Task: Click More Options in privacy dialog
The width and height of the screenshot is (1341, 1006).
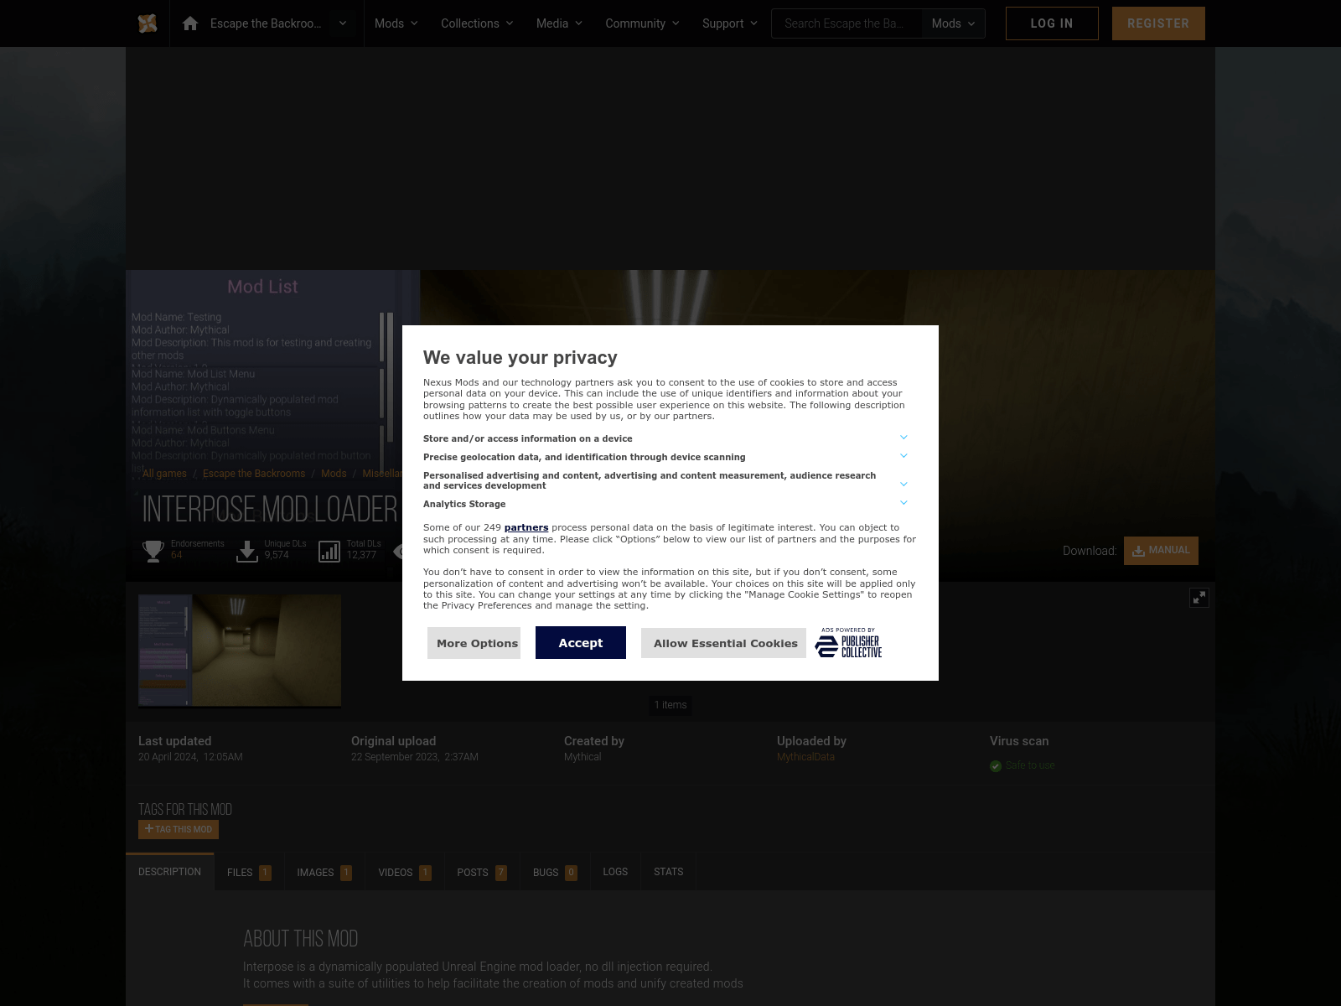Action: [x=474, y=643]
